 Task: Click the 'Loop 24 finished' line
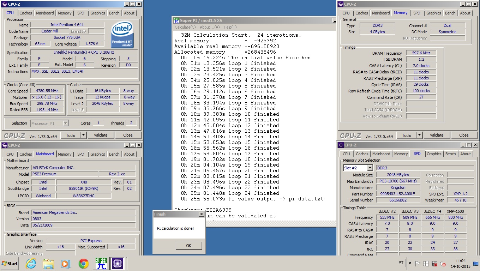(x=230, y=193)
